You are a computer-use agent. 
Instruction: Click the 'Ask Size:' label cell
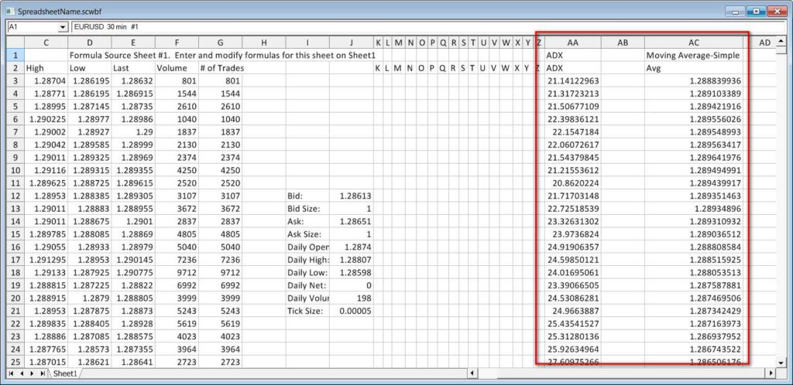click(x=307, y=234)
